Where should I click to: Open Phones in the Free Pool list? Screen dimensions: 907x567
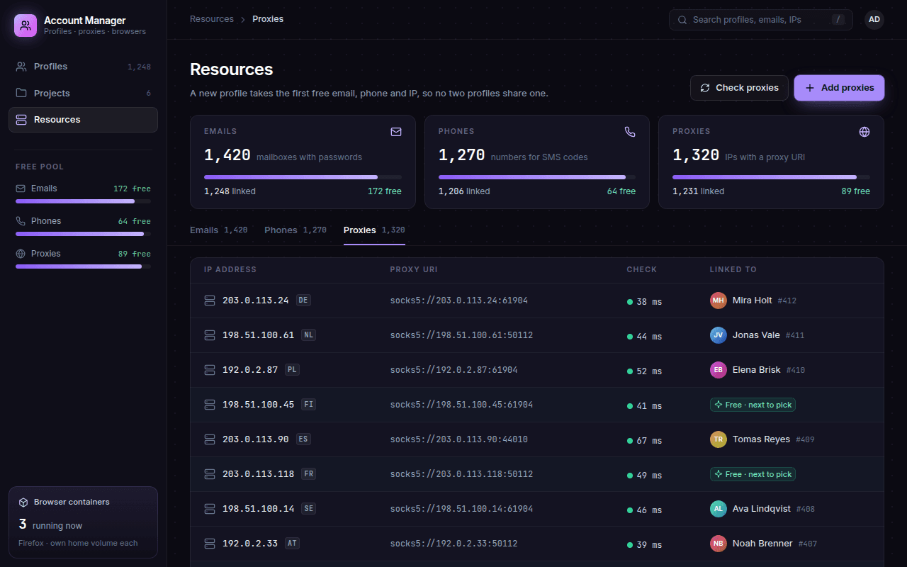tap(83, 226)
